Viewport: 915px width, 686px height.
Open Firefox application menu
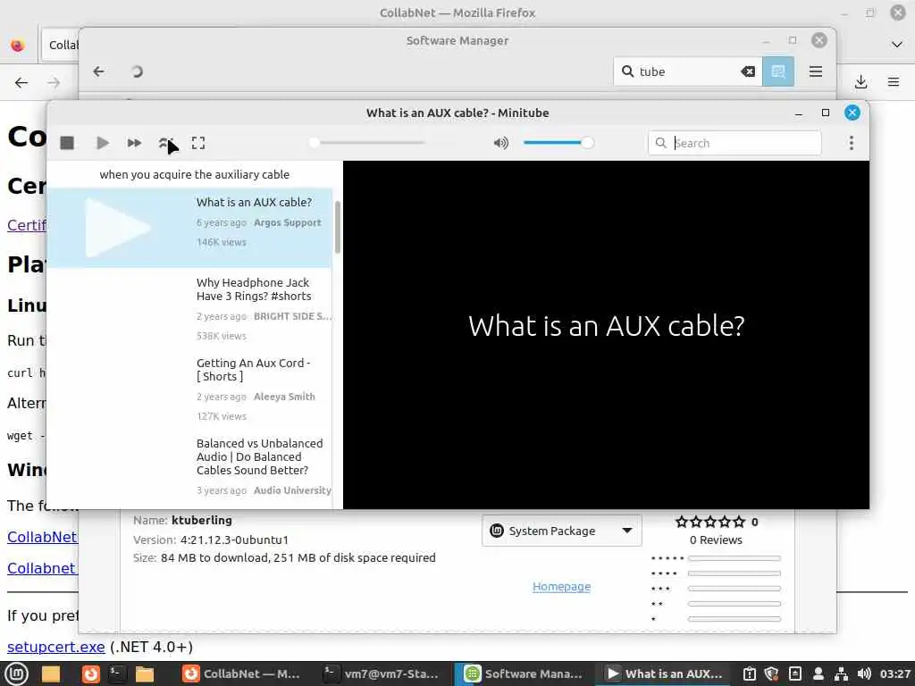tap(894, 82)
